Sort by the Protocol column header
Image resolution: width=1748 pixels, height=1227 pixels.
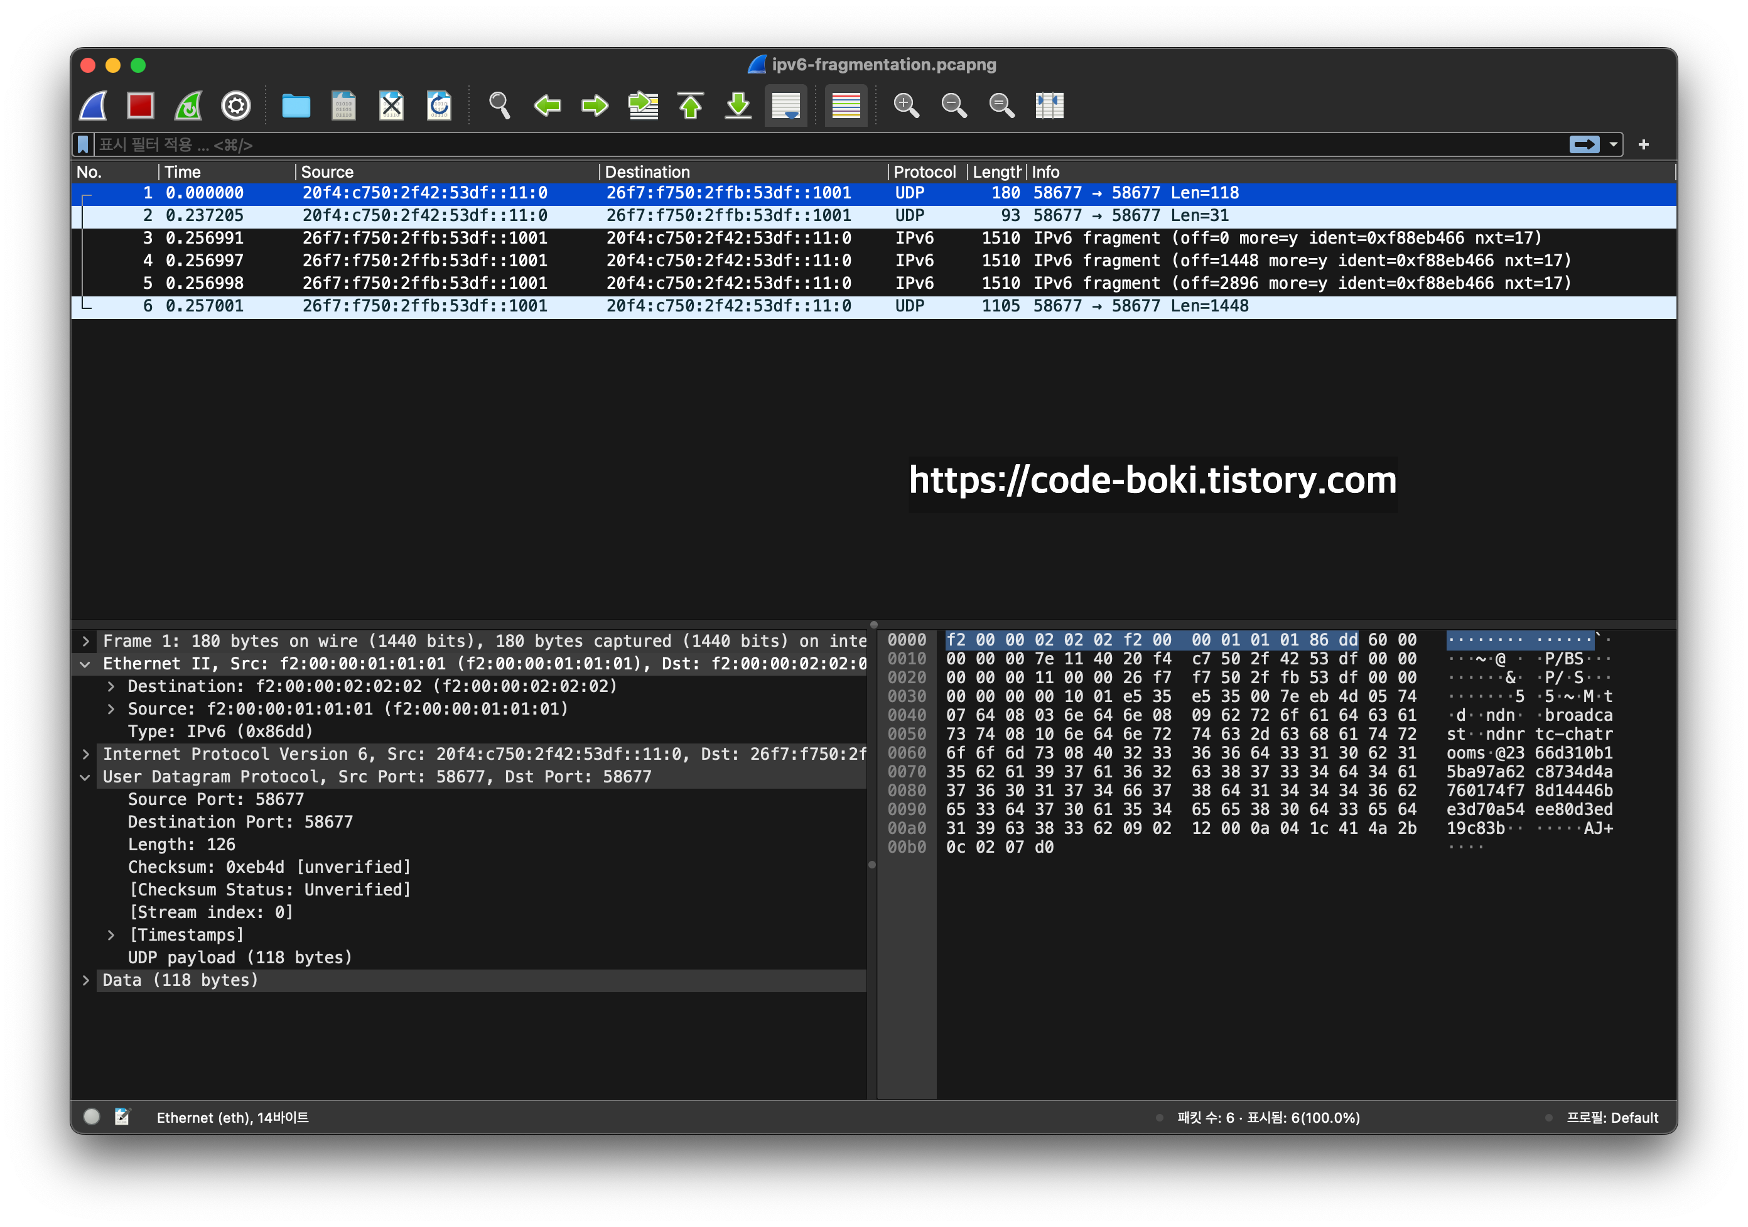[x=924, y=172]
